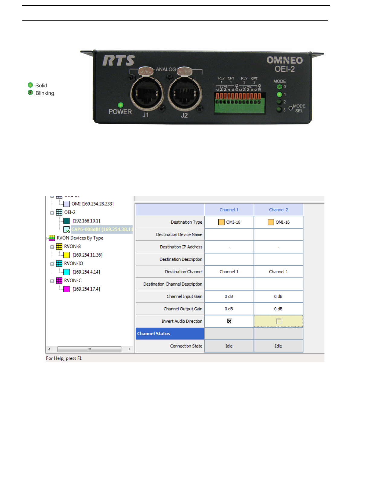Click the tree scrollbar right arrow

[x=130, y=349]
